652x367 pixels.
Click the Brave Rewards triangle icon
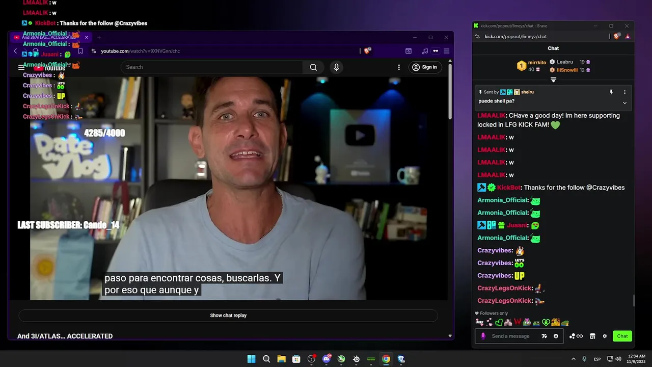point(628,36)
